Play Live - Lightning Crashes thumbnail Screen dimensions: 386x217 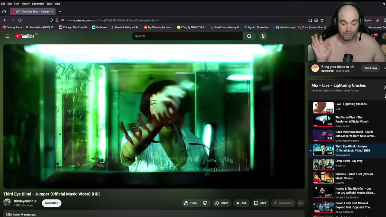[323, 107]
